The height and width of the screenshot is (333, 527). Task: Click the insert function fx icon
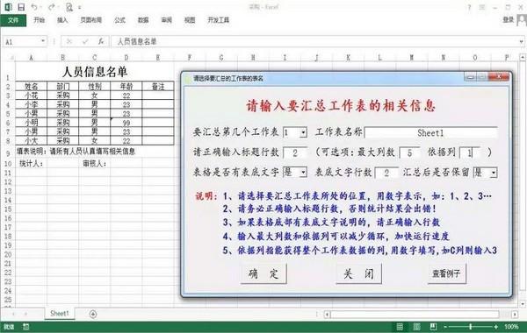click(101, 41)
